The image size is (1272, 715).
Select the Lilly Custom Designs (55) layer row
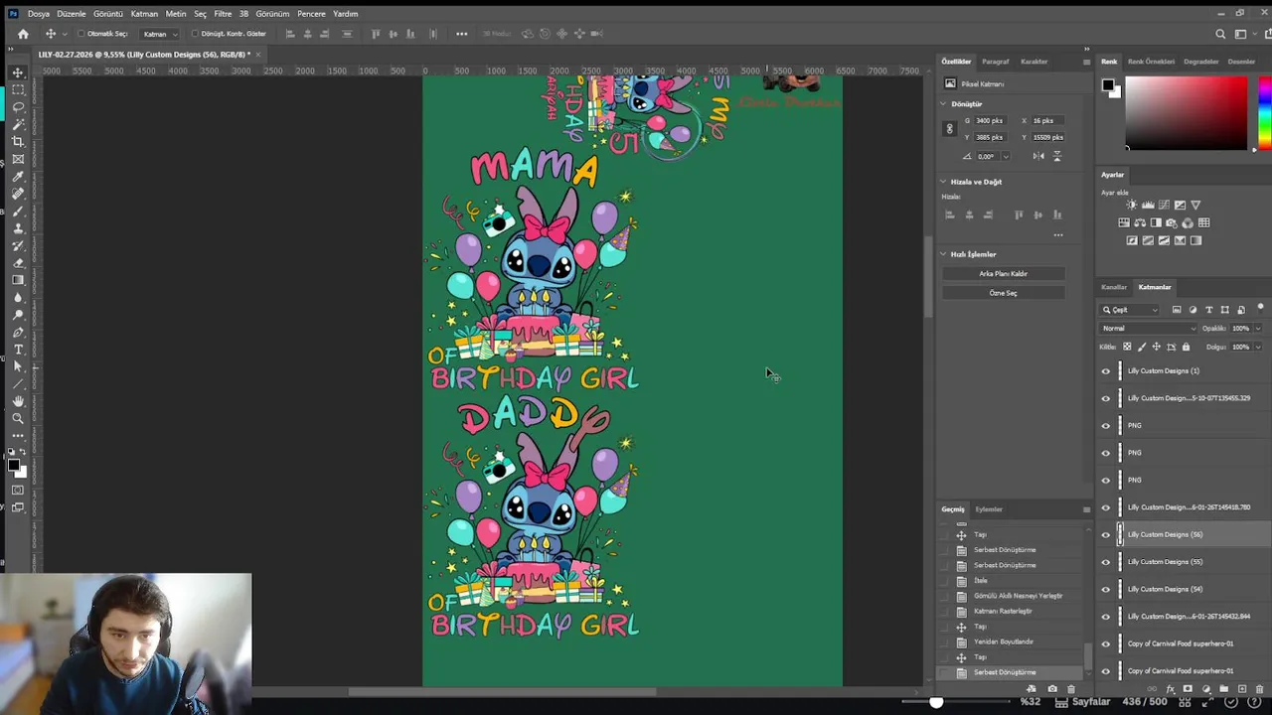click(1183, 562)
